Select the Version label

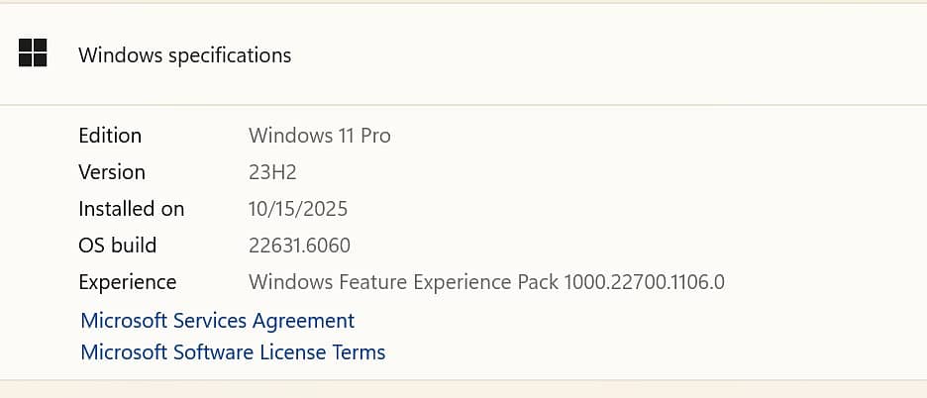pyautogui.click(x=112, y=172)
